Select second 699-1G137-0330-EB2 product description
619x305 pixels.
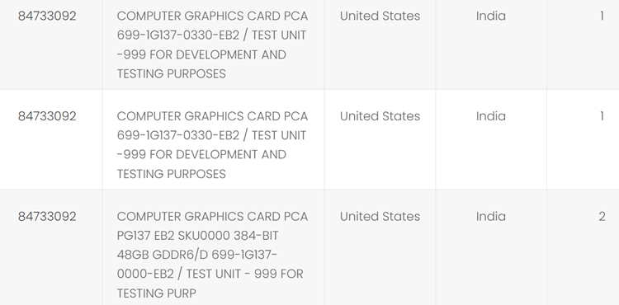pyautogui.click(x=212, y=144)
